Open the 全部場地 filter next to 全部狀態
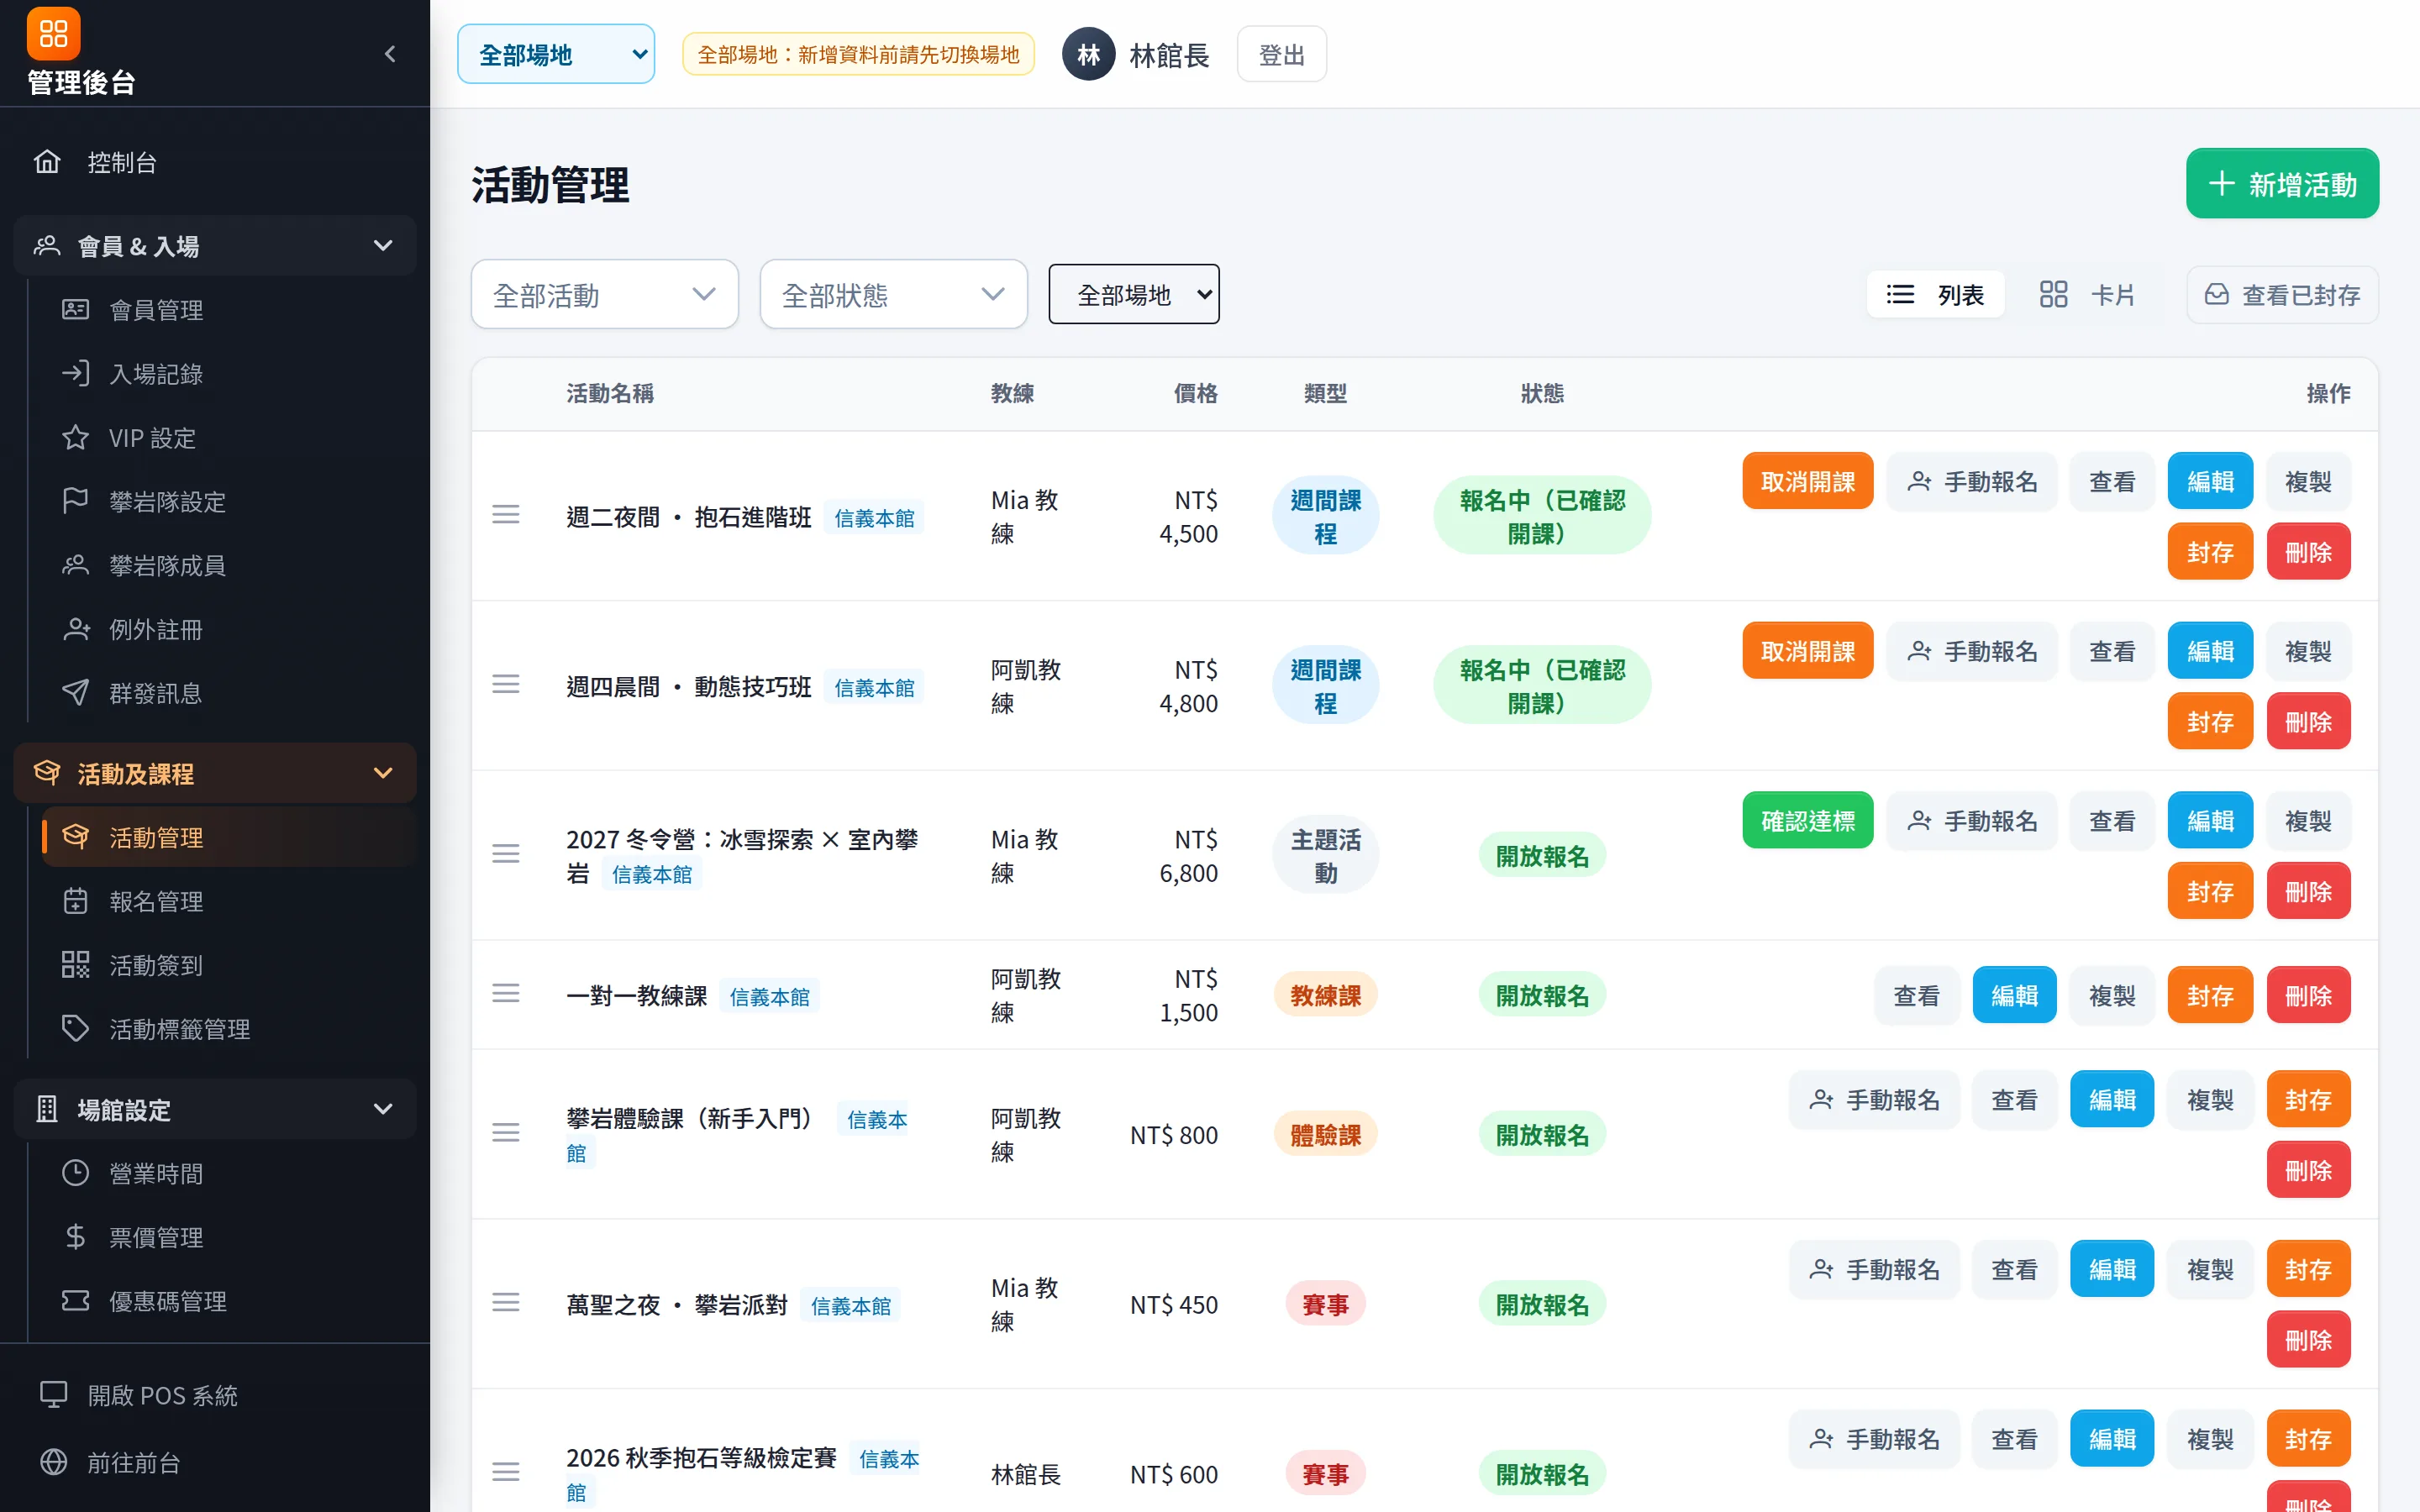The width and height of the screenshot is (2420, 1512). tap(1134, 294)
